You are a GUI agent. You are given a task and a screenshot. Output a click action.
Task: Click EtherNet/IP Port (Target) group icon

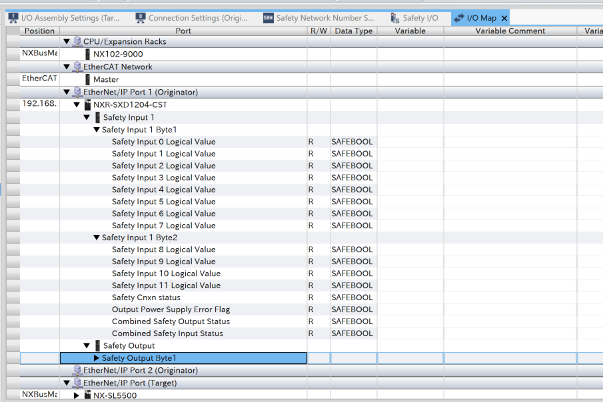click(77, 383)
